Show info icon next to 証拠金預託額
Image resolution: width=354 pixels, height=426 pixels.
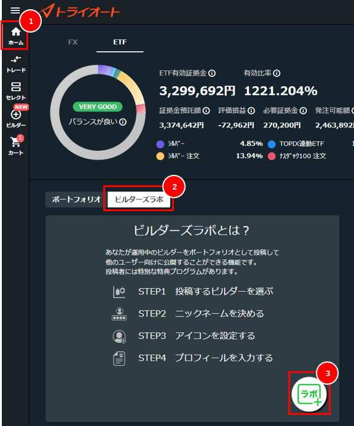pyautogui.click(x=206, y=111)
